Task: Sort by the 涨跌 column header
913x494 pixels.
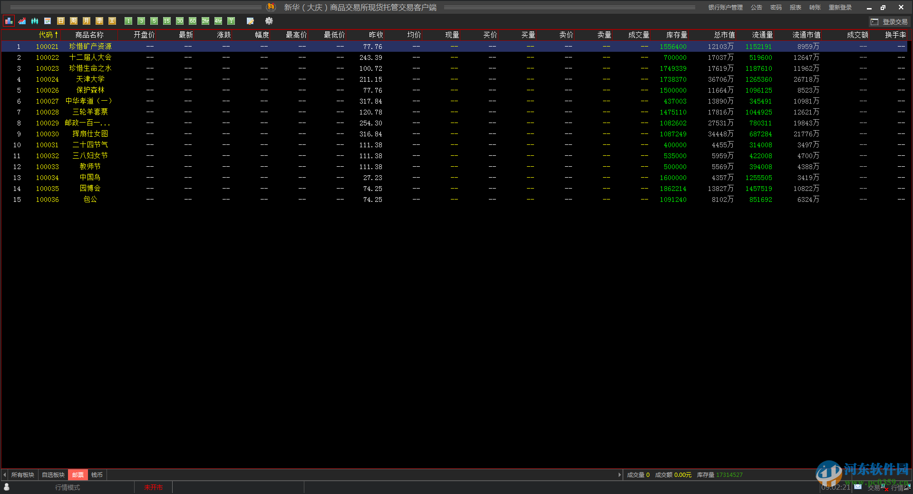Action: coord(224,35)
